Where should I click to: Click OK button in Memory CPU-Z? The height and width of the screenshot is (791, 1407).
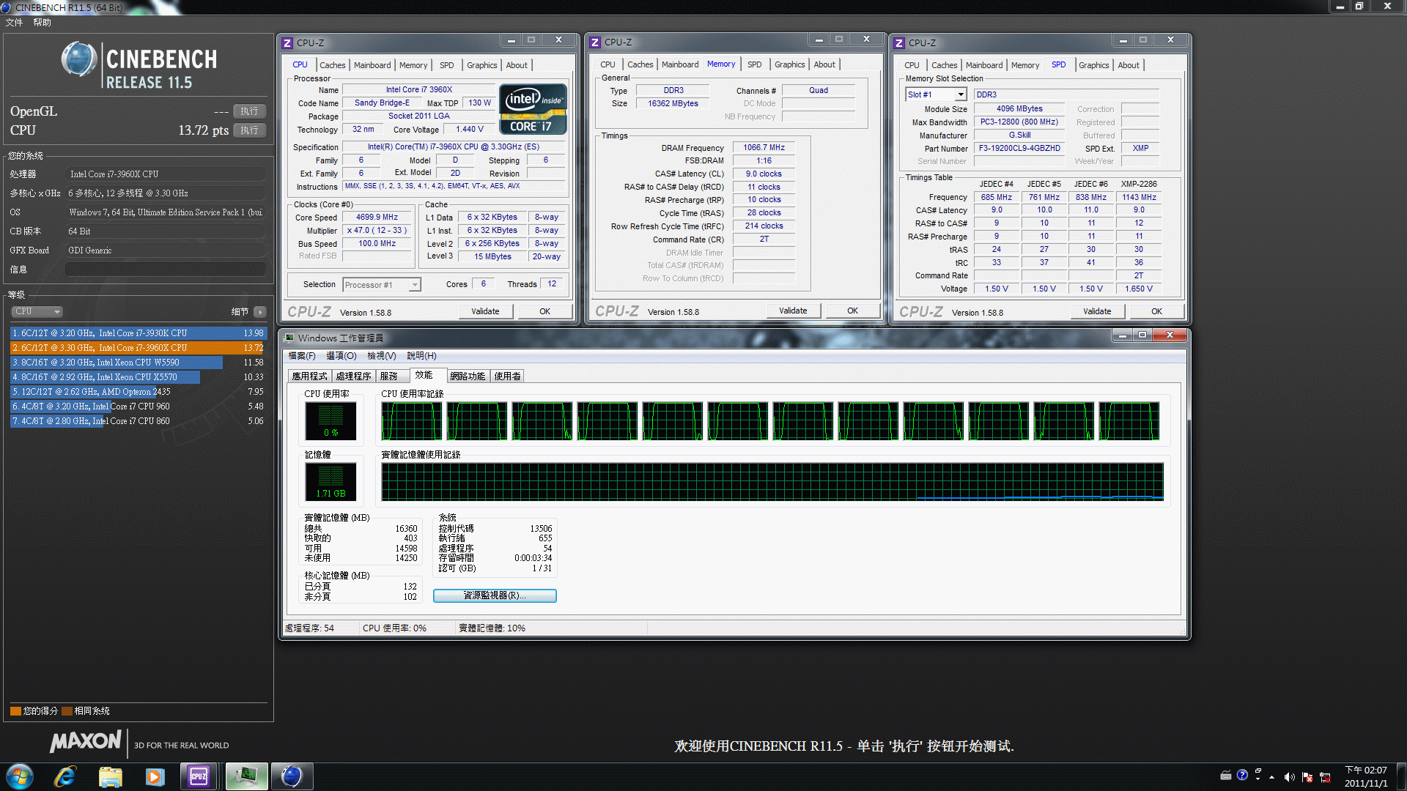click(x=852, y=311)
